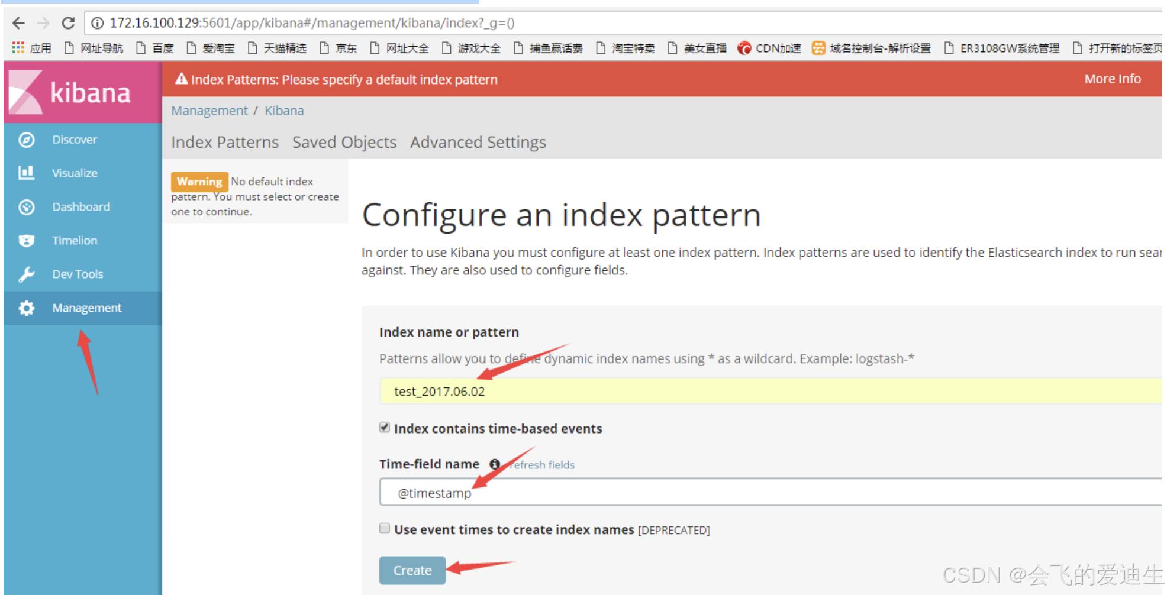The height and width of the screenshot is (595, 1167).
Task: Create the index pattern
Action: click(412, 570)
